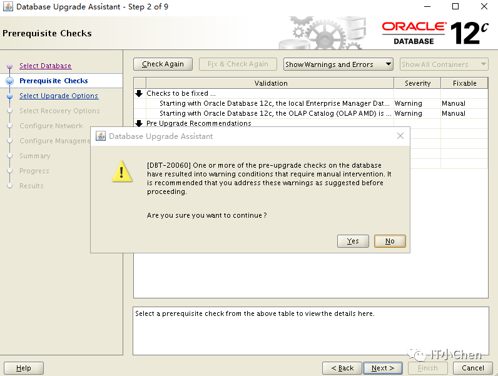Click the Java icon in main title bar
This screenshot has width=498, height=376.
[8, 6]
